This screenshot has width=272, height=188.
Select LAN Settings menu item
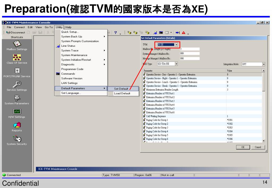(x=81, y=83)
